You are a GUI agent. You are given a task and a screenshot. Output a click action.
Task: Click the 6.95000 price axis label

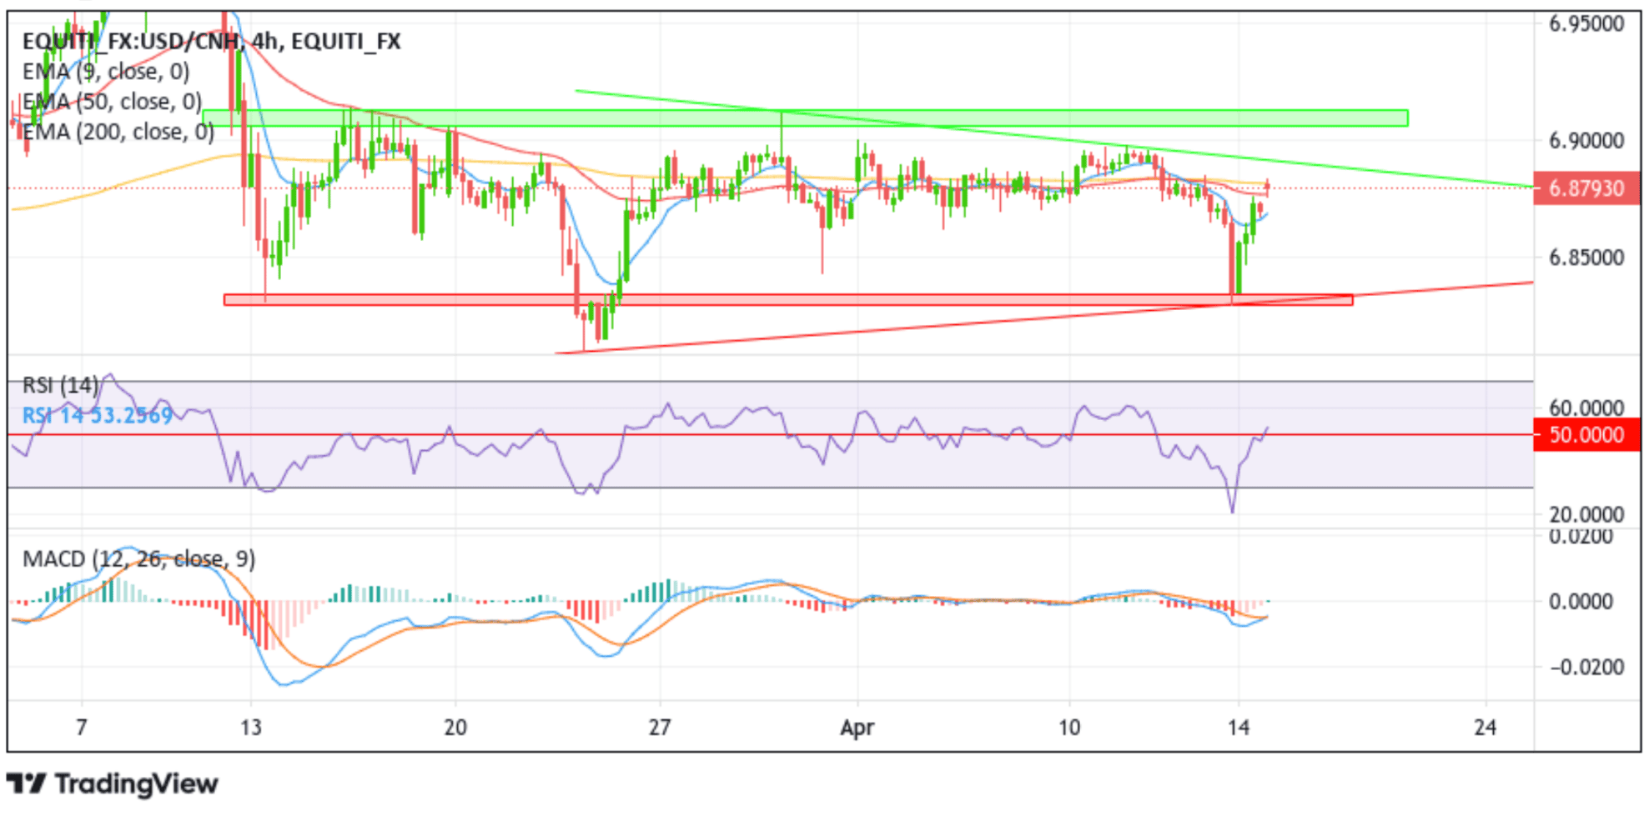pos(1586,23)
